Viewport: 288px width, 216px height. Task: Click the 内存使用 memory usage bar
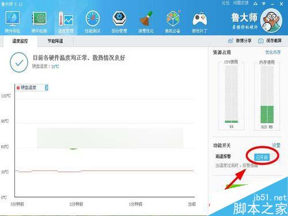click(x=267, y=94)
